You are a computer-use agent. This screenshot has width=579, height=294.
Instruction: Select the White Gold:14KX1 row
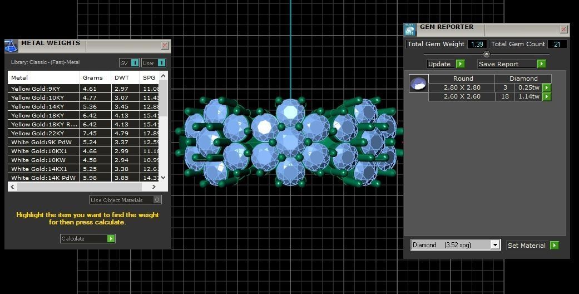(83, 169)
